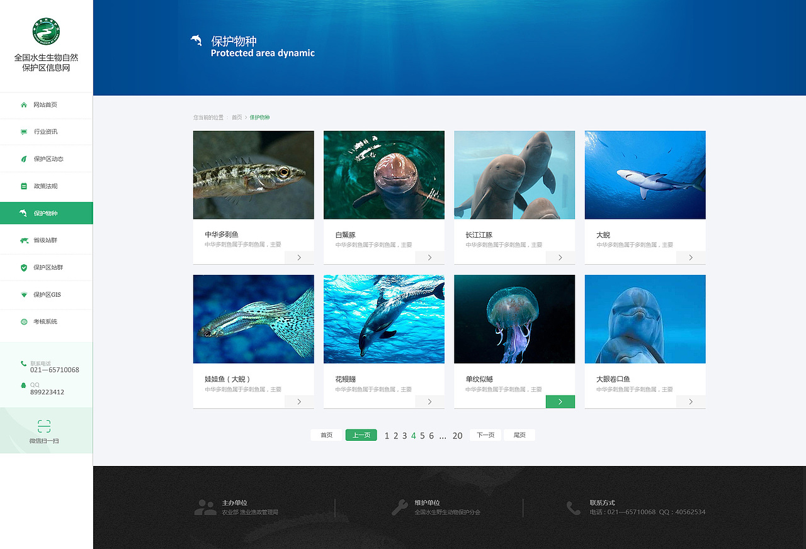This screenshot has height=549, width=806.
Task: Click the 中华多刺鱼 card title
Action: (222, 235)
